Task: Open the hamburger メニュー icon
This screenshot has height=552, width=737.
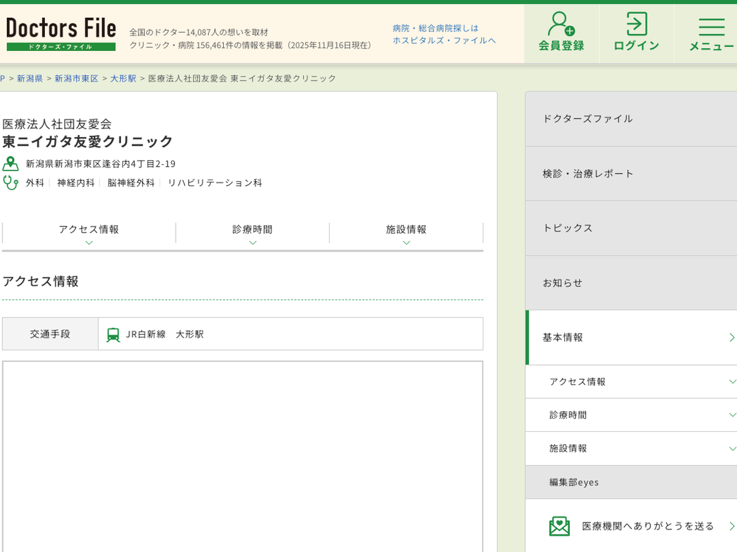Action: 711,26
